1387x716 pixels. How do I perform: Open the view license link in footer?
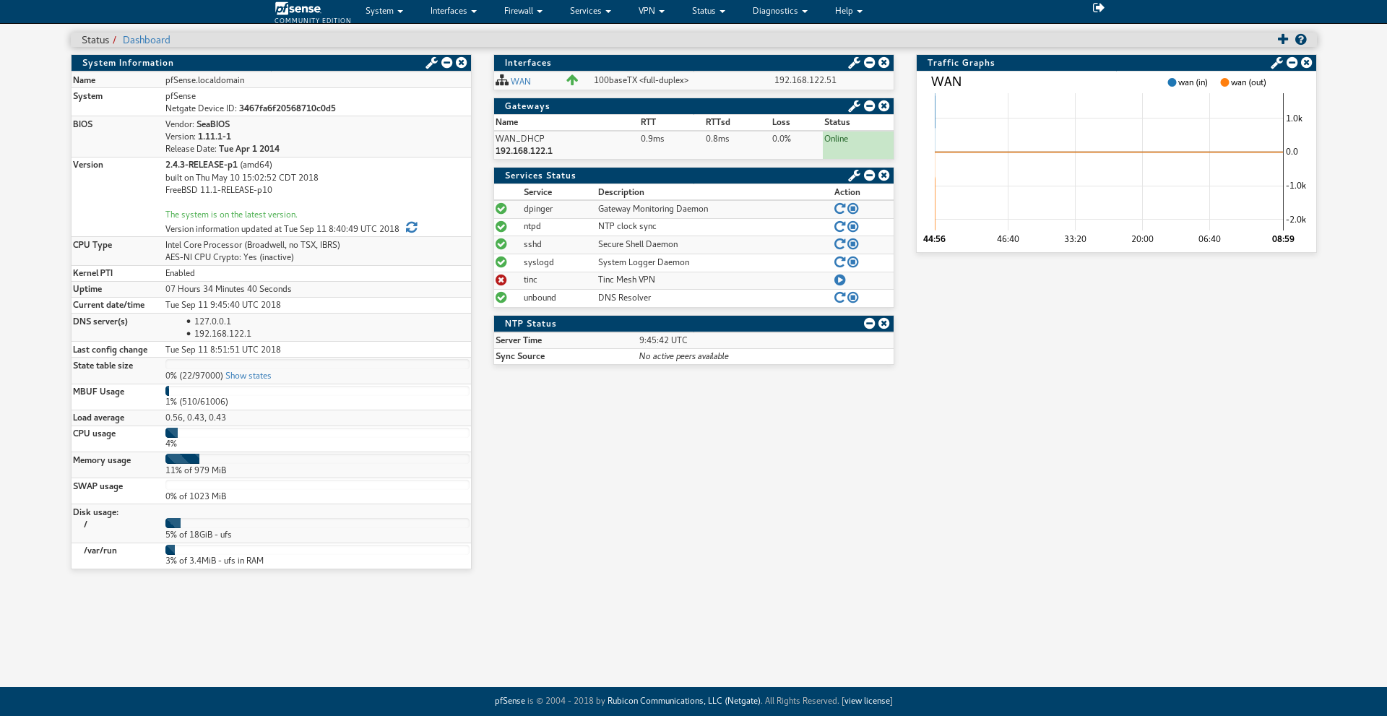click(x=867, y=701)
